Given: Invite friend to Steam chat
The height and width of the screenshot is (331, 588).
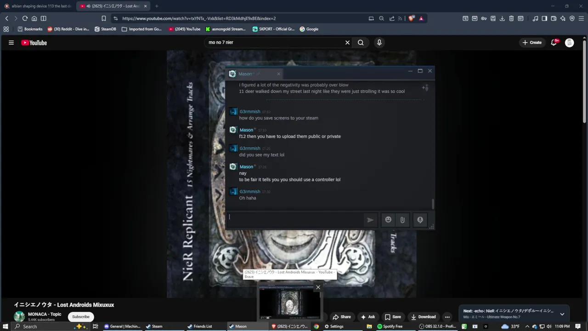Looking at the screenshot, I should point(425,87).
